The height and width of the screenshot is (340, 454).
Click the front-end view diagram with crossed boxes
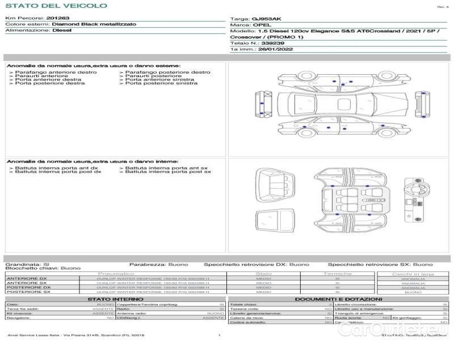pos(264,104)
